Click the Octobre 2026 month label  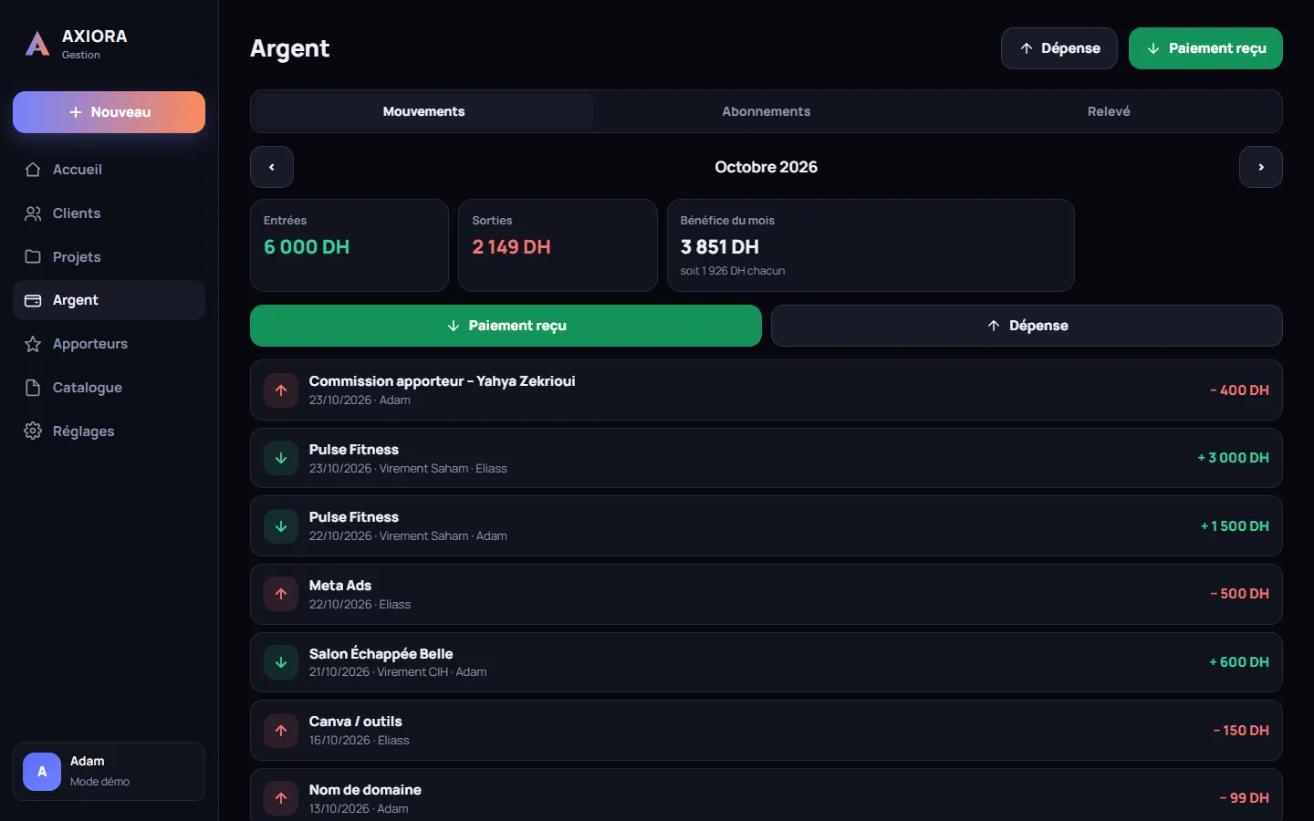coord(766,167)
